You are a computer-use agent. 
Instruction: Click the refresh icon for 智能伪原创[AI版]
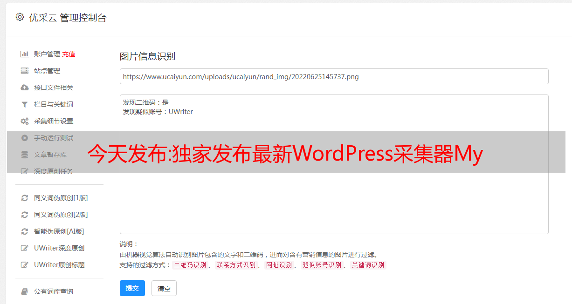(25, 231)
